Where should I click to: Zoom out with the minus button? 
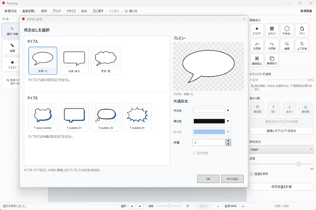point(218,206)
